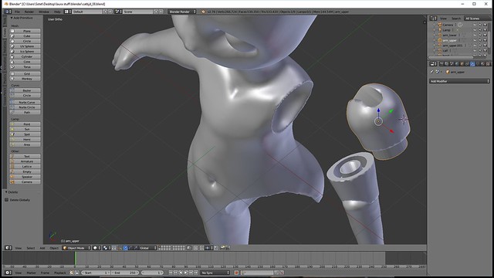This screenshot has height=278, width=494.
Task: Add a Speaker object
Action: coord(25,177)
